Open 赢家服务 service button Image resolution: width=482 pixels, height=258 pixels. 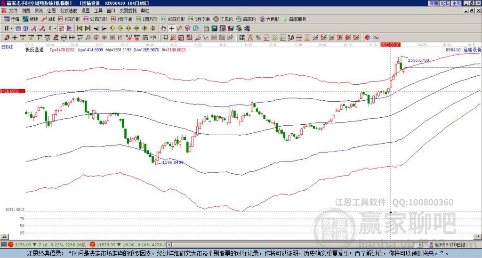295,19
